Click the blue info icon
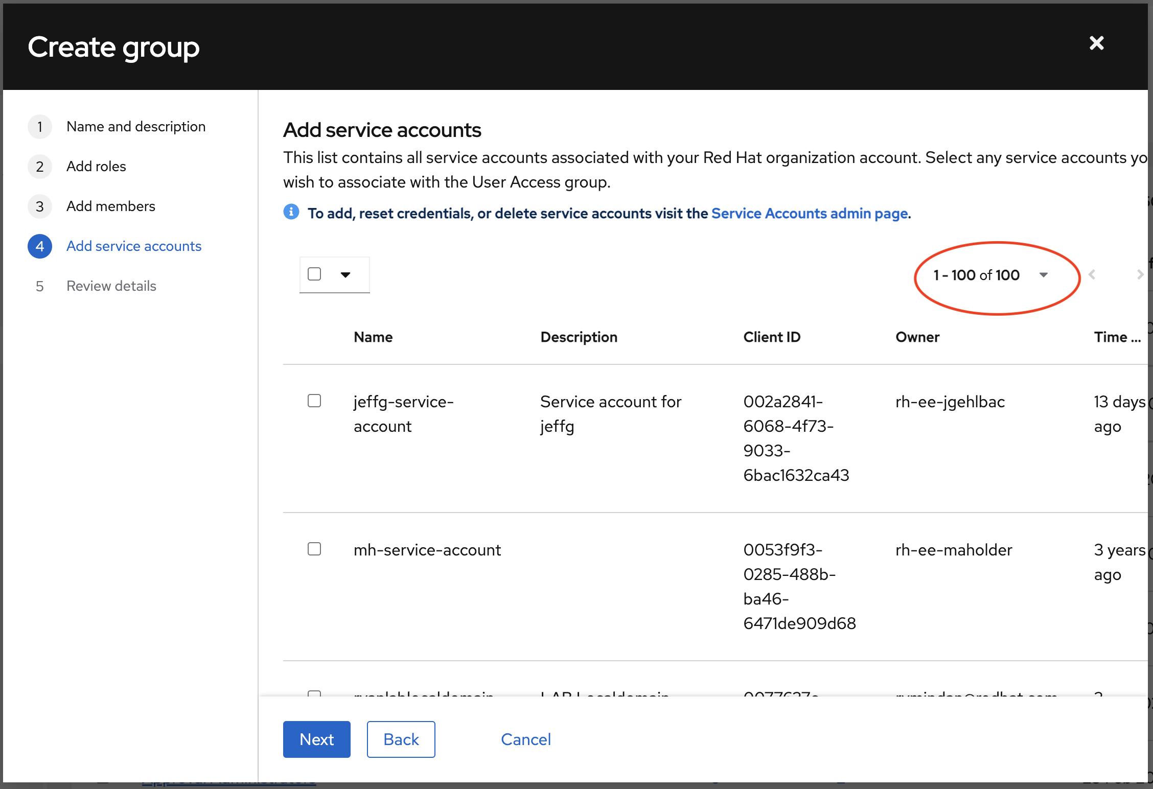 pyautogui.click(x=291, y=212)
